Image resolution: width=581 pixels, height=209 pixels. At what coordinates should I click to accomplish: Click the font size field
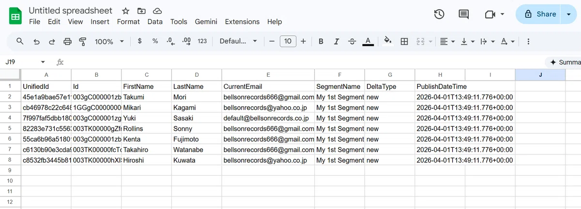point(288,41)
